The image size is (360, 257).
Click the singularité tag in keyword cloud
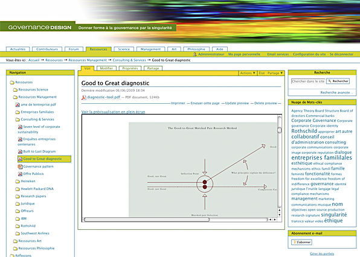click(334, 215)
